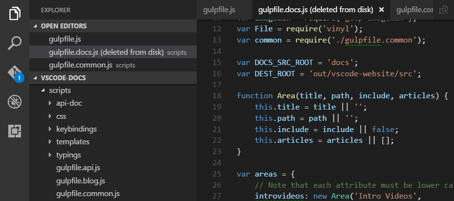Image resolution: width=454 pixels, height=201 pixels.
Task: Expand the typings folder
Action: click(50, 155)
